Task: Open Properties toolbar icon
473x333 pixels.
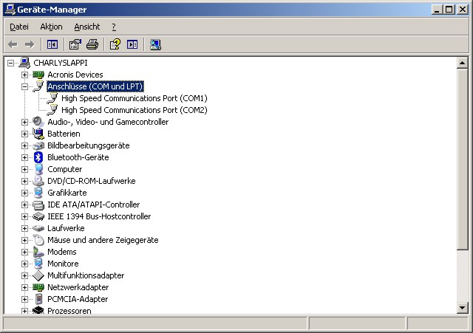Action: point(75,44)
